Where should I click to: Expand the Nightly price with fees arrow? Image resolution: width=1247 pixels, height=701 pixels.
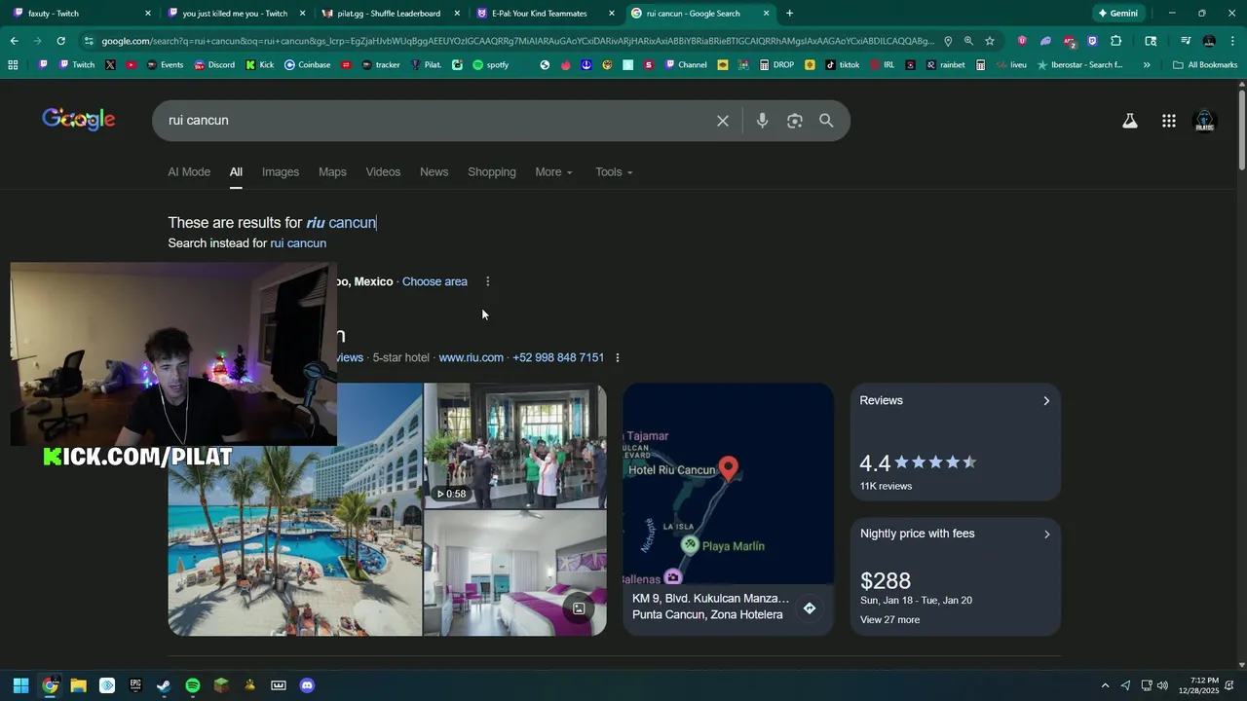click(x=1046, y=534)
